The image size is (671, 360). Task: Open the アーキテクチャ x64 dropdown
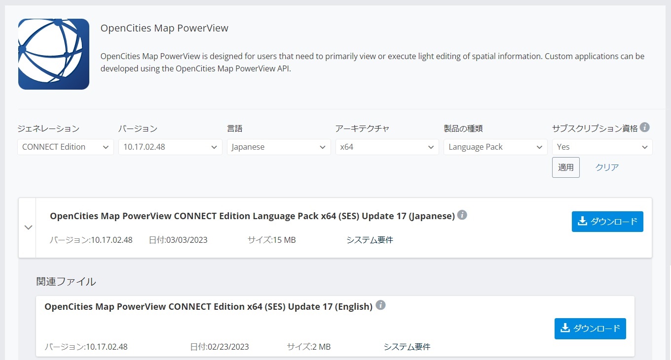pyautogui.click(x=387, y=147)
